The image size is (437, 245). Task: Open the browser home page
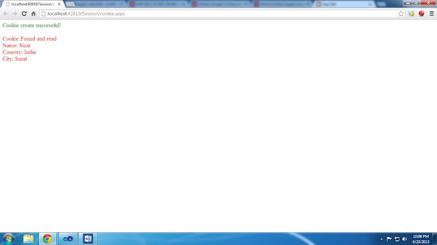tap(33, 14)
